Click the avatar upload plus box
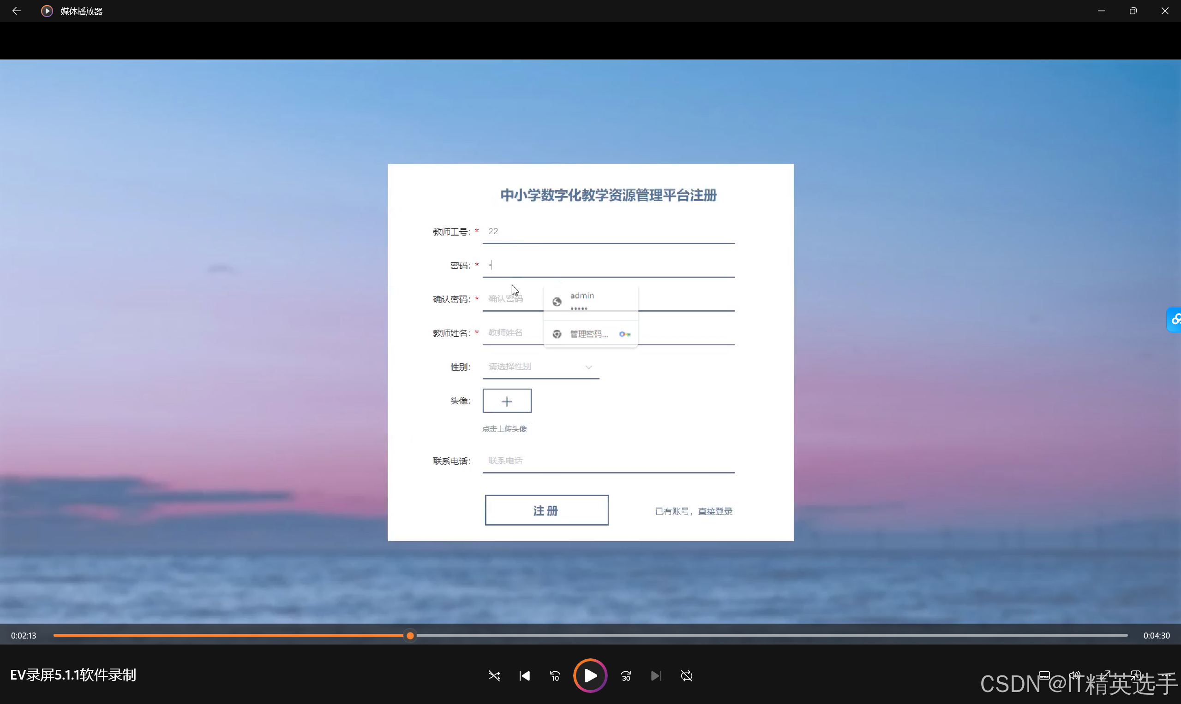This screenshot has height=704, width=1181. (x=507, y=400)
